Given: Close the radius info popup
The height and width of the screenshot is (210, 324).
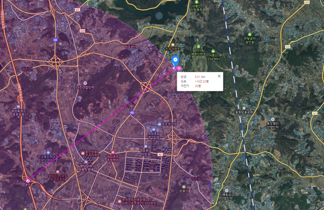Looking at the screenshot, I should pos(219,76).
